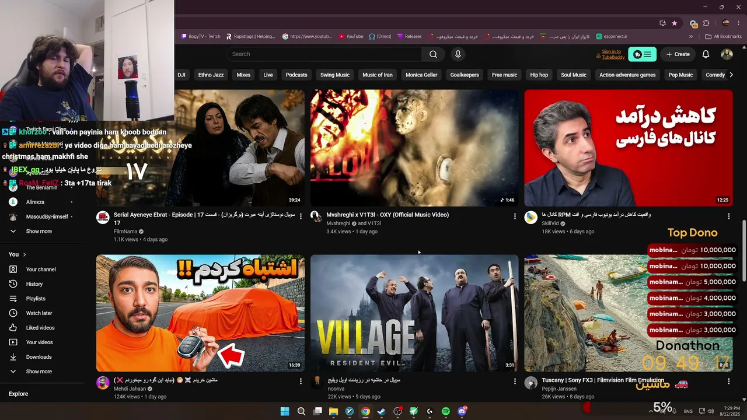This screenshot has width=747, height=420.
Task: Open the Rapidtags bookmark
Action: point(251,36)
